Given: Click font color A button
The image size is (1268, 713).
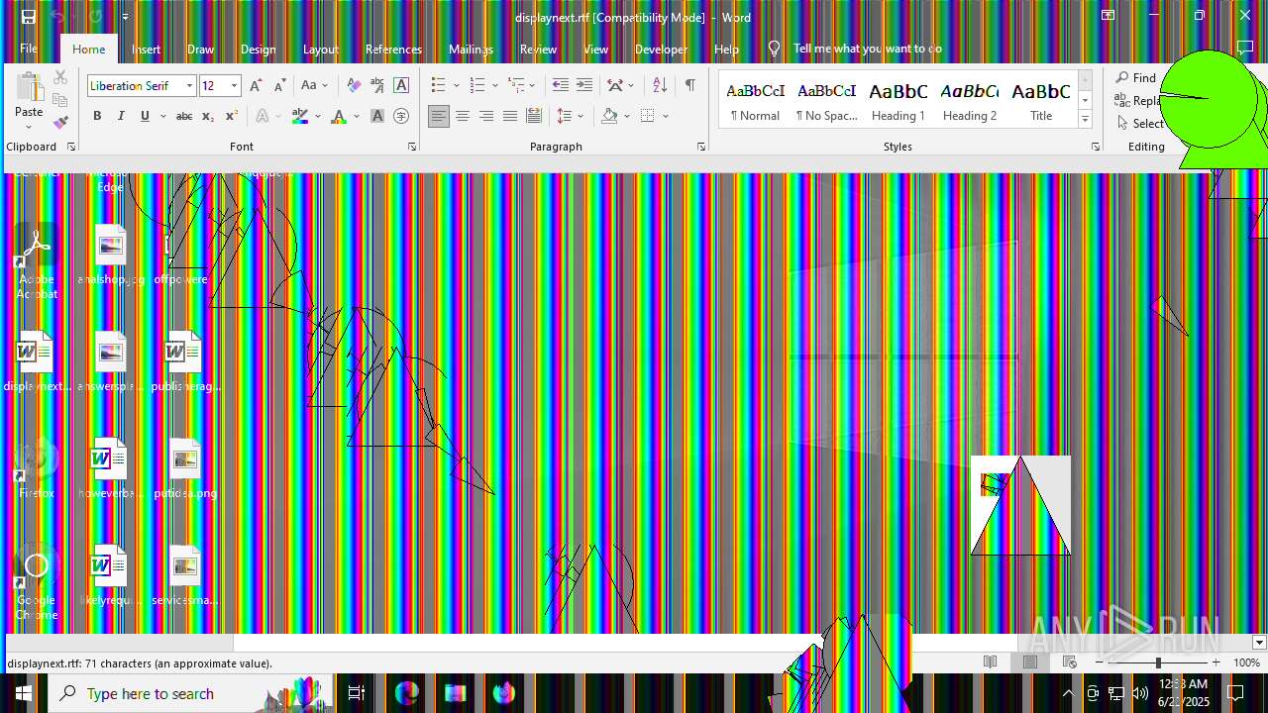Looking at the screenshot, I should (339, 117).
